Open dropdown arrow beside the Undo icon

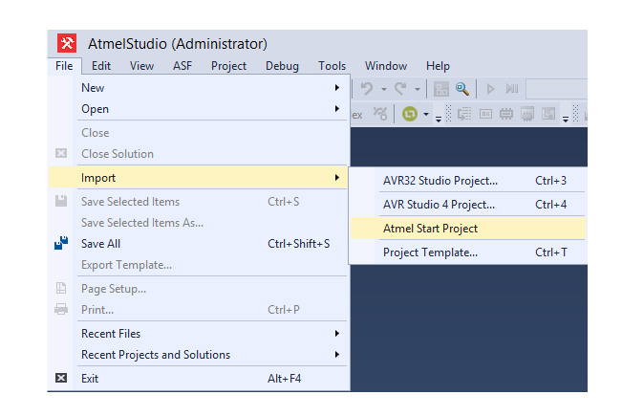click(384, 89)
